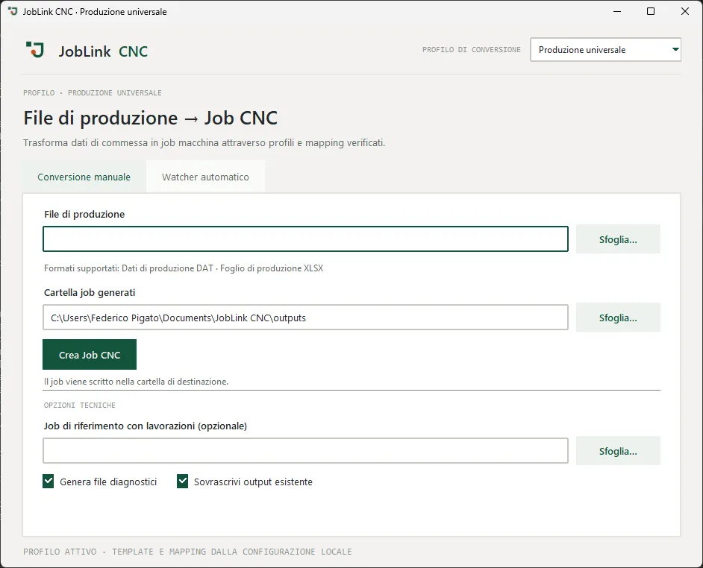703x568 pixels.
Task: Click the 'Formati supportati' hint text
Action: [184, 268]
